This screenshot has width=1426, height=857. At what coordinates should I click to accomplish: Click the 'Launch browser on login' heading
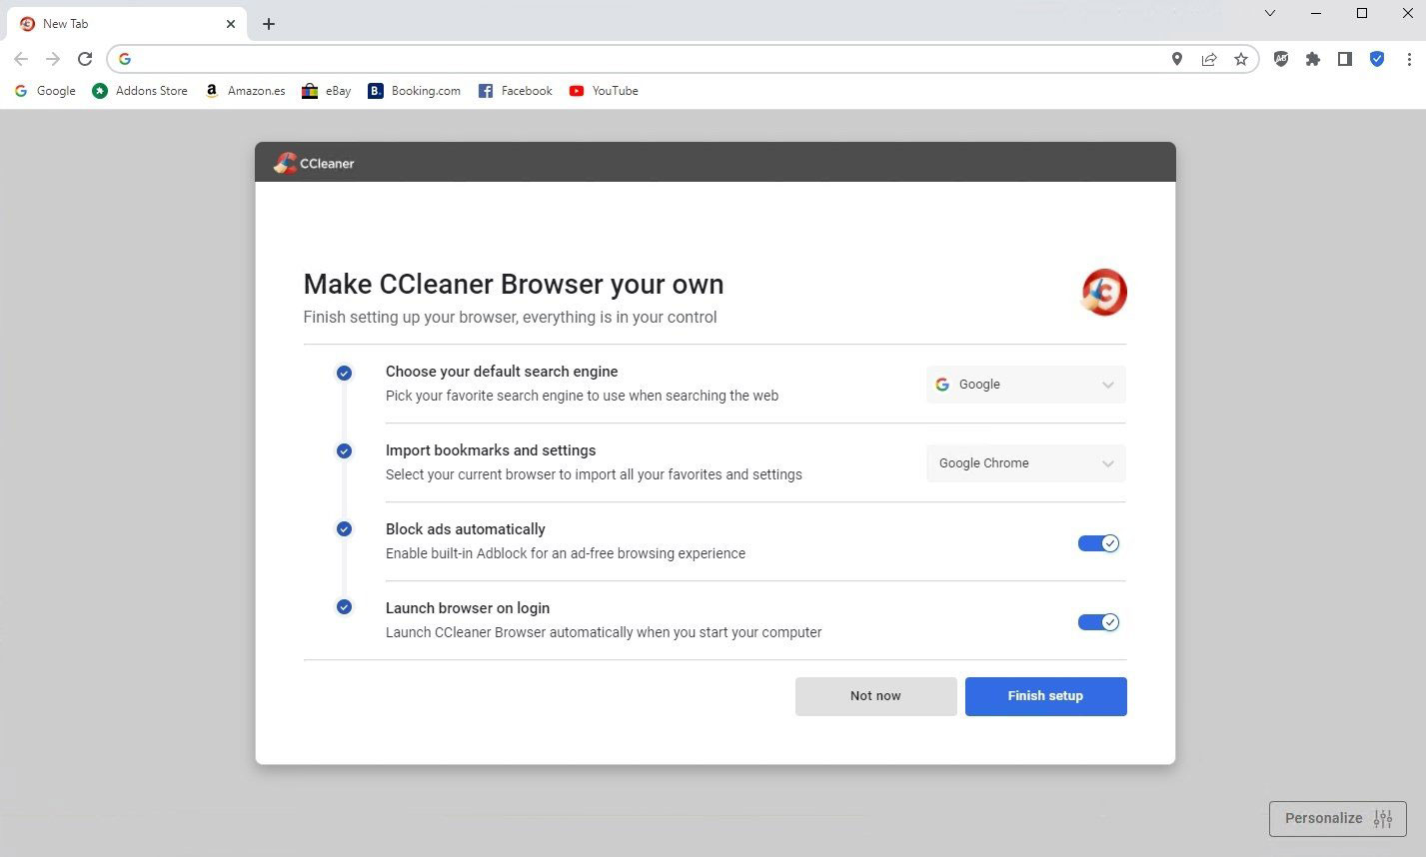[468, 608]
